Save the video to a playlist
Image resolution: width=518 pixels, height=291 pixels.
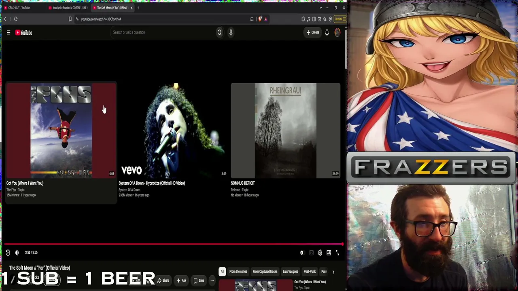[x=199, y=280]
